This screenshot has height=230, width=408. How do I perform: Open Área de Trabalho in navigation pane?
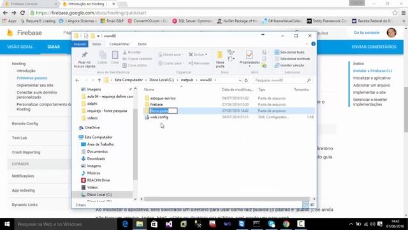point(101,144)
